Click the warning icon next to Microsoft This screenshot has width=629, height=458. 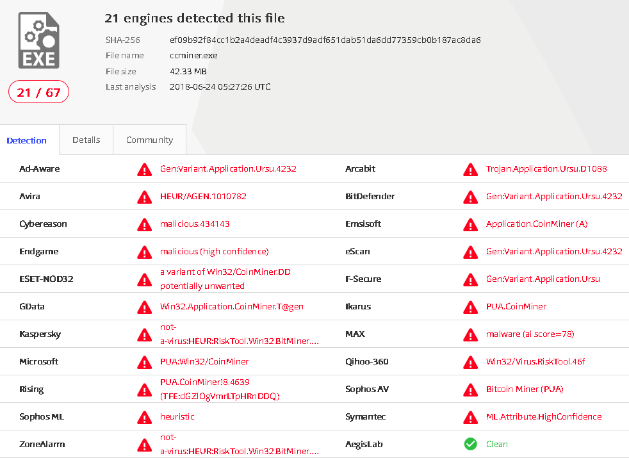(144, 361)
